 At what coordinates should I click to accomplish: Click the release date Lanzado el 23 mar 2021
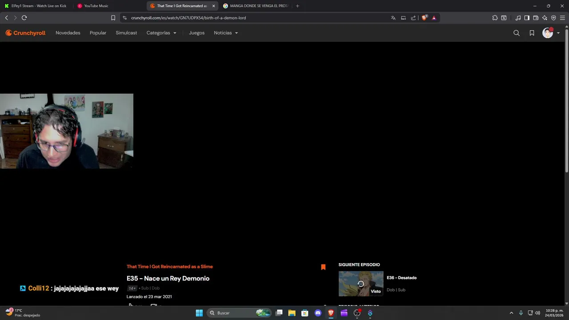pyautogui.click(x=149, y=296)
